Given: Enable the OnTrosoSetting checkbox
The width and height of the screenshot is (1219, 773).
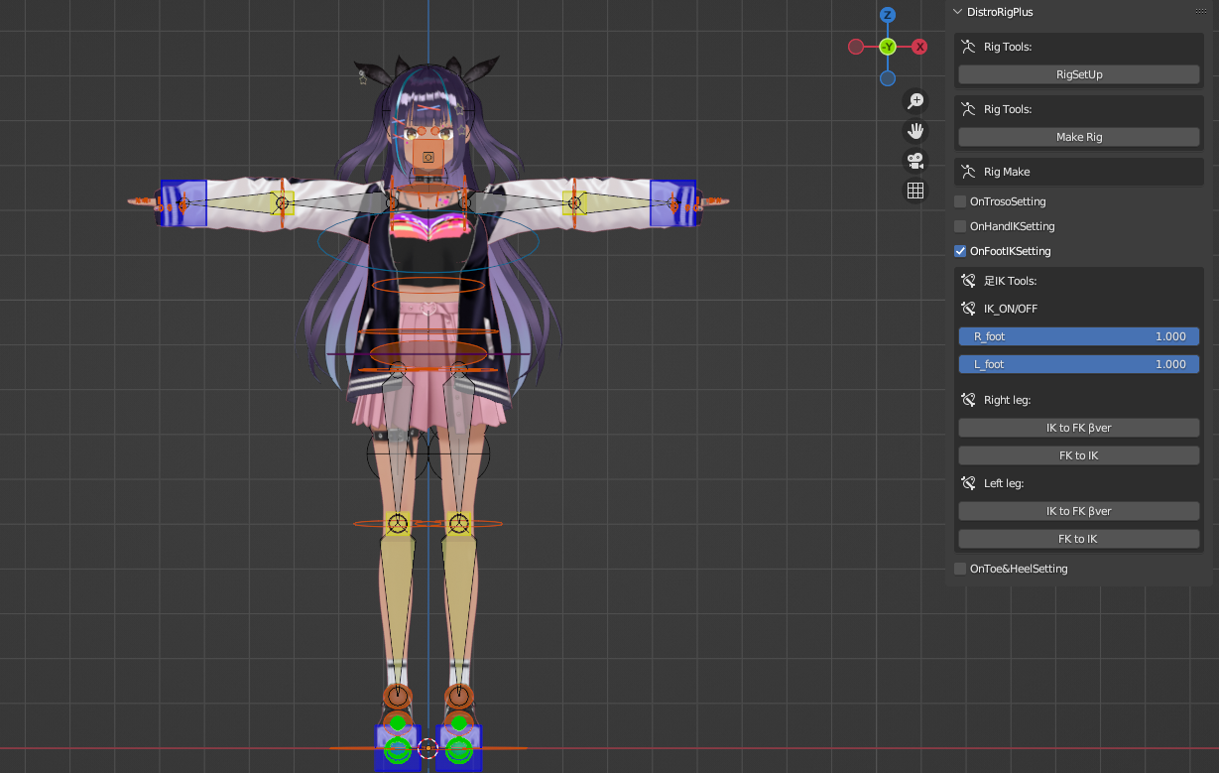Looking at the screenshot, I should (x=960, y=201).
